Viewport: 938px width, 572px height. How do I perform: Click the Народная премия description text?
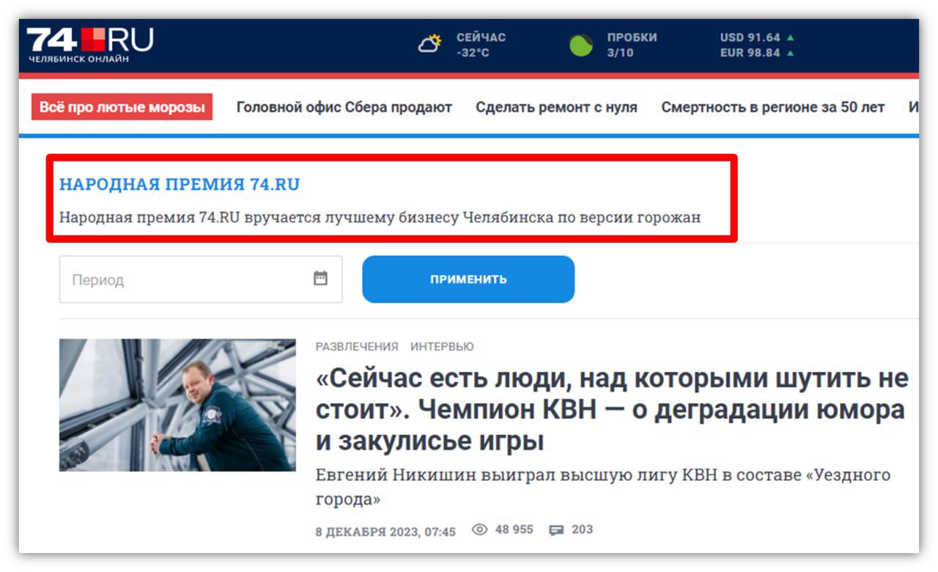click(x=380, y=217)
